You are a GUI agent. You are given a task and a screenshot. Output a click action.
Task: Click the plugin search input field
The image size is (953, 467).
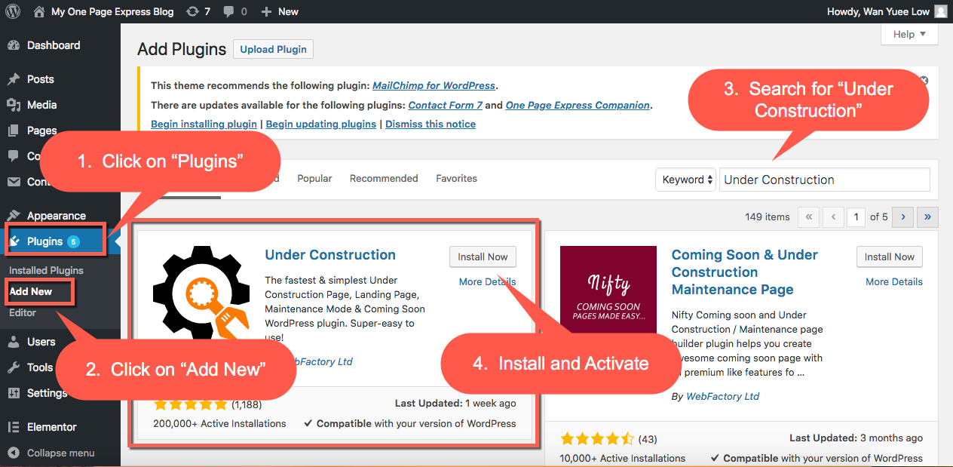[x=825, y=180]
